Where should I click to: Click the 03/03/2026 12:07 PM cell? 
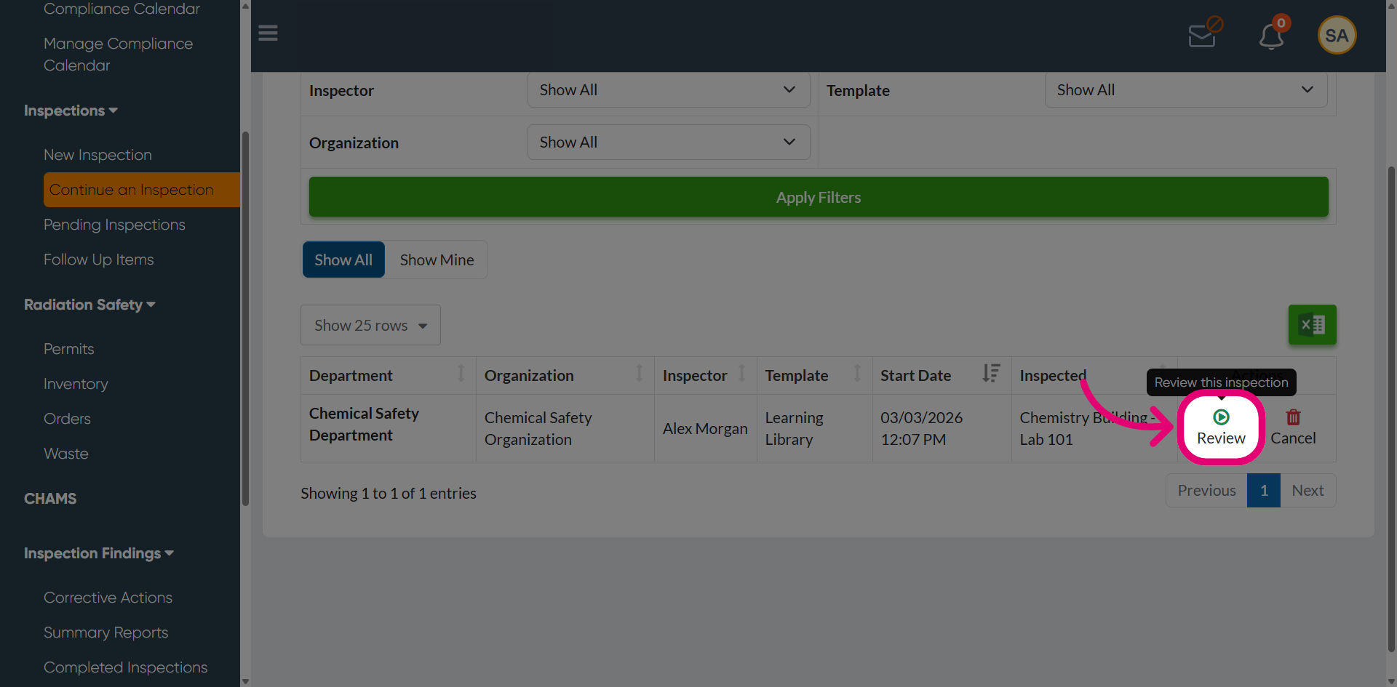pyautogui.click(x=942, y=428)
